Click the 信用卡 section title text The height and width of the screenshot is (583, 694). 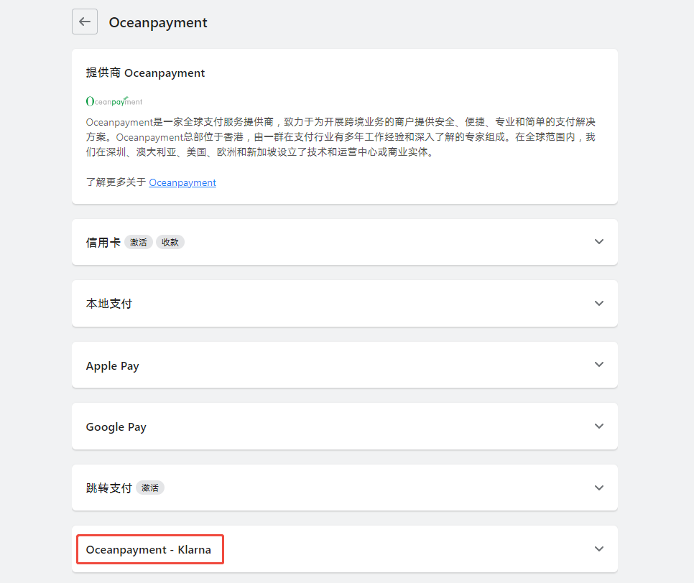tap(103, 243)
